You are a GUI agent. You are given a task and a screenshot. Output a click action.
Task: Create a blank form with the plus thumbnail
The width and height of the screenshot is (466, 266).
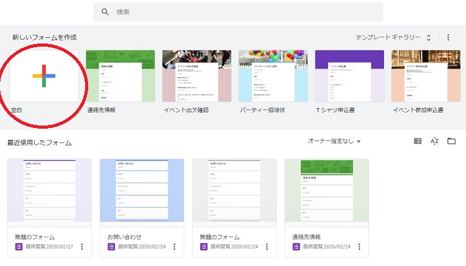[44, 76]
